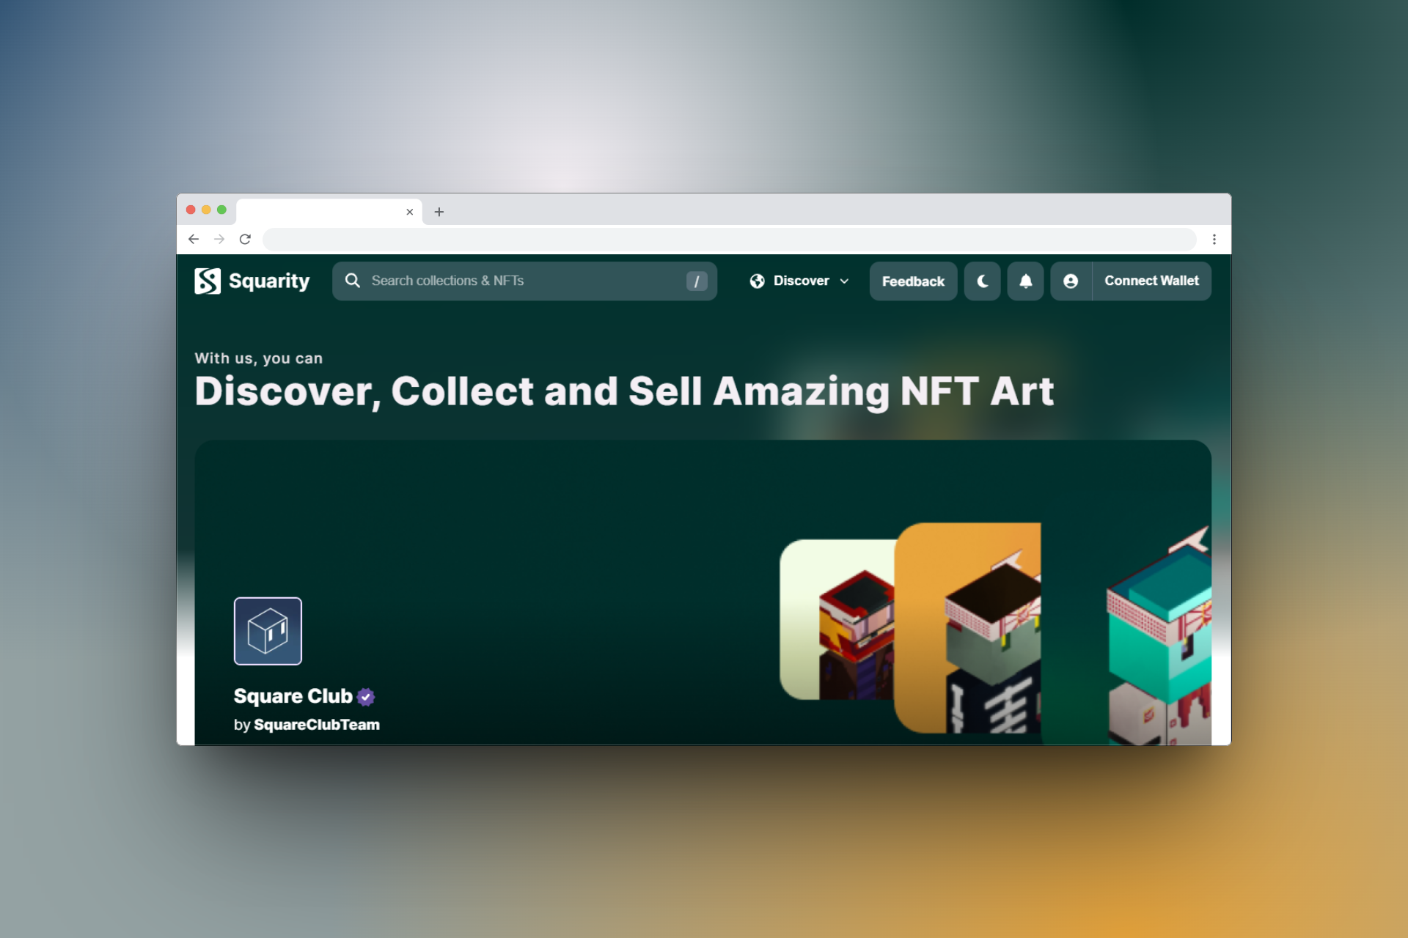Click the globe icon beside Discover
Image resolution: width=1408 pixels, height=938 pixels.
click(758, 281)
